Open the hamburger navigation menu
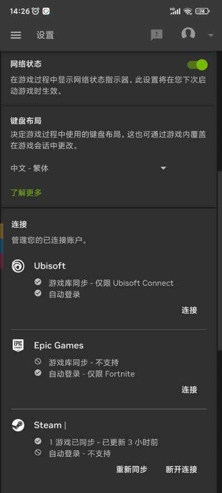Screen dimensions: 222x493 tap(16, 35)
